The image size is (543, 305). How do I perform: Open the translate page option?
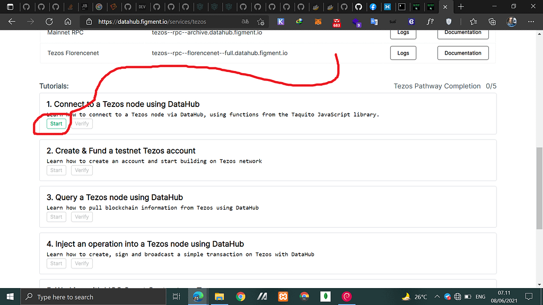tap(245, 21)
